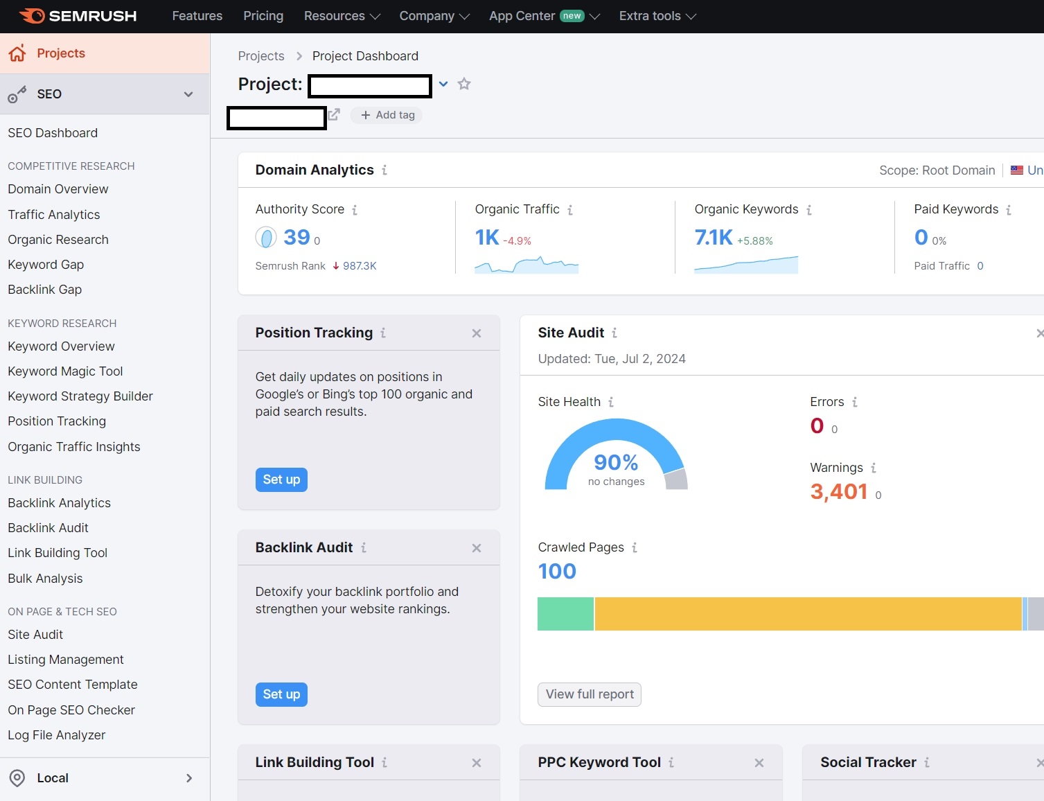This screenshot has width=1044, height=801.
Task: Click the Projects home icon
Action: pos(17,53)
